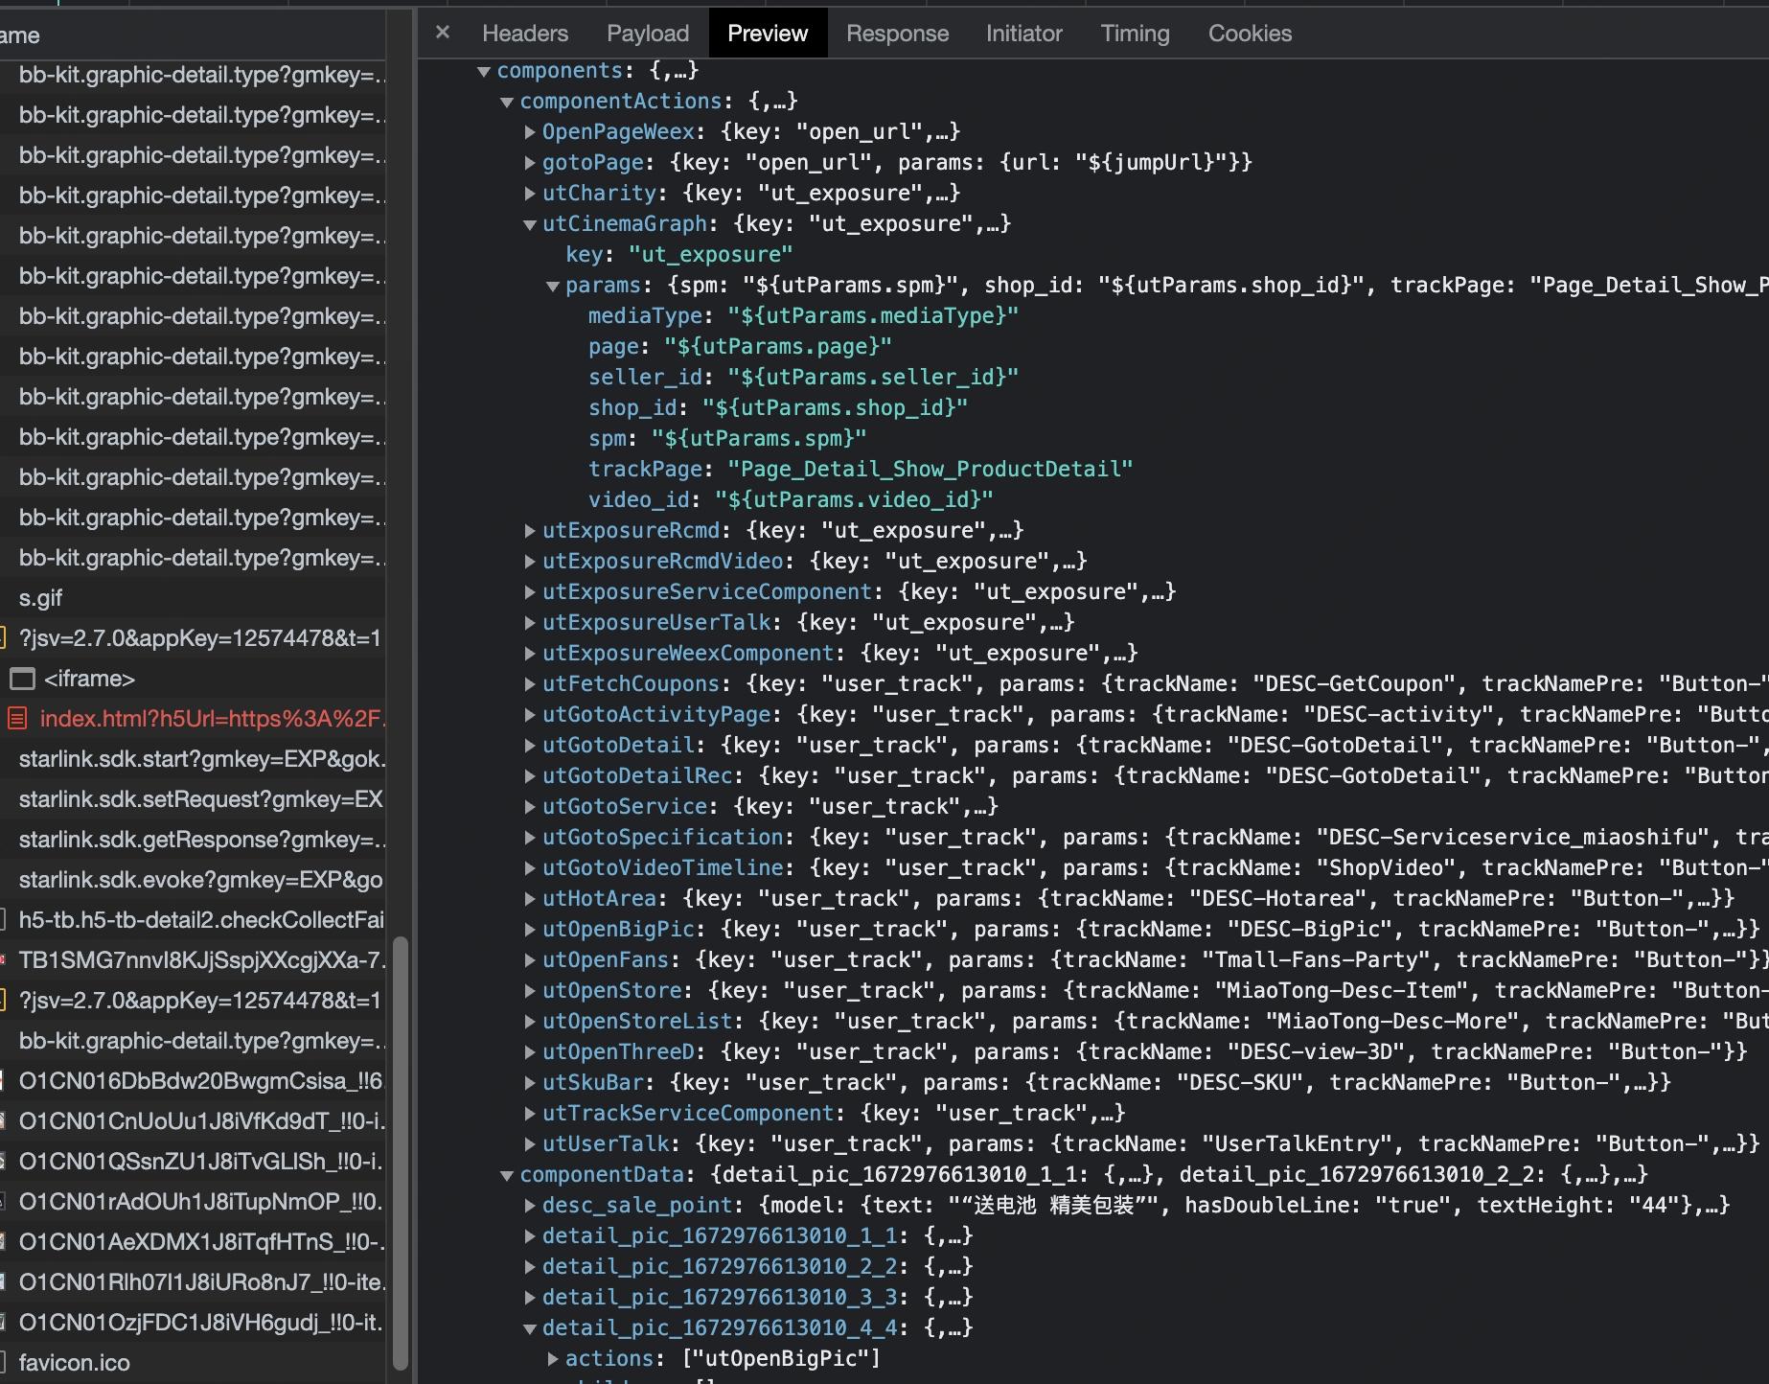The width and height of the screenshot is (1769, 1384).
Task: Expand the OpenPageWeex entry
Action: coord(530,132)
